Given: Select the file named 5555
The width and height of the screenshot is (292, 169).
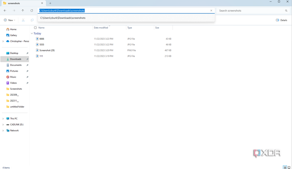Looking at the screenshot, I should [42, 45].
